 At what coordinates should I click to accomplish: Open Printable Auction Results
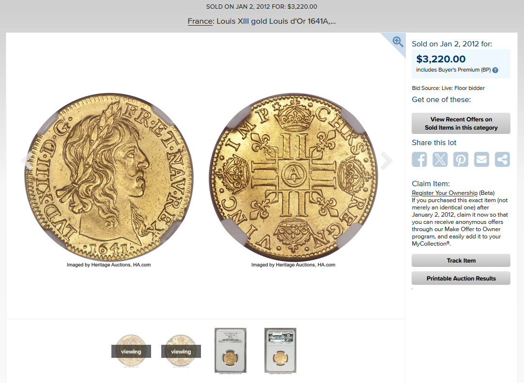coord(461,278)
